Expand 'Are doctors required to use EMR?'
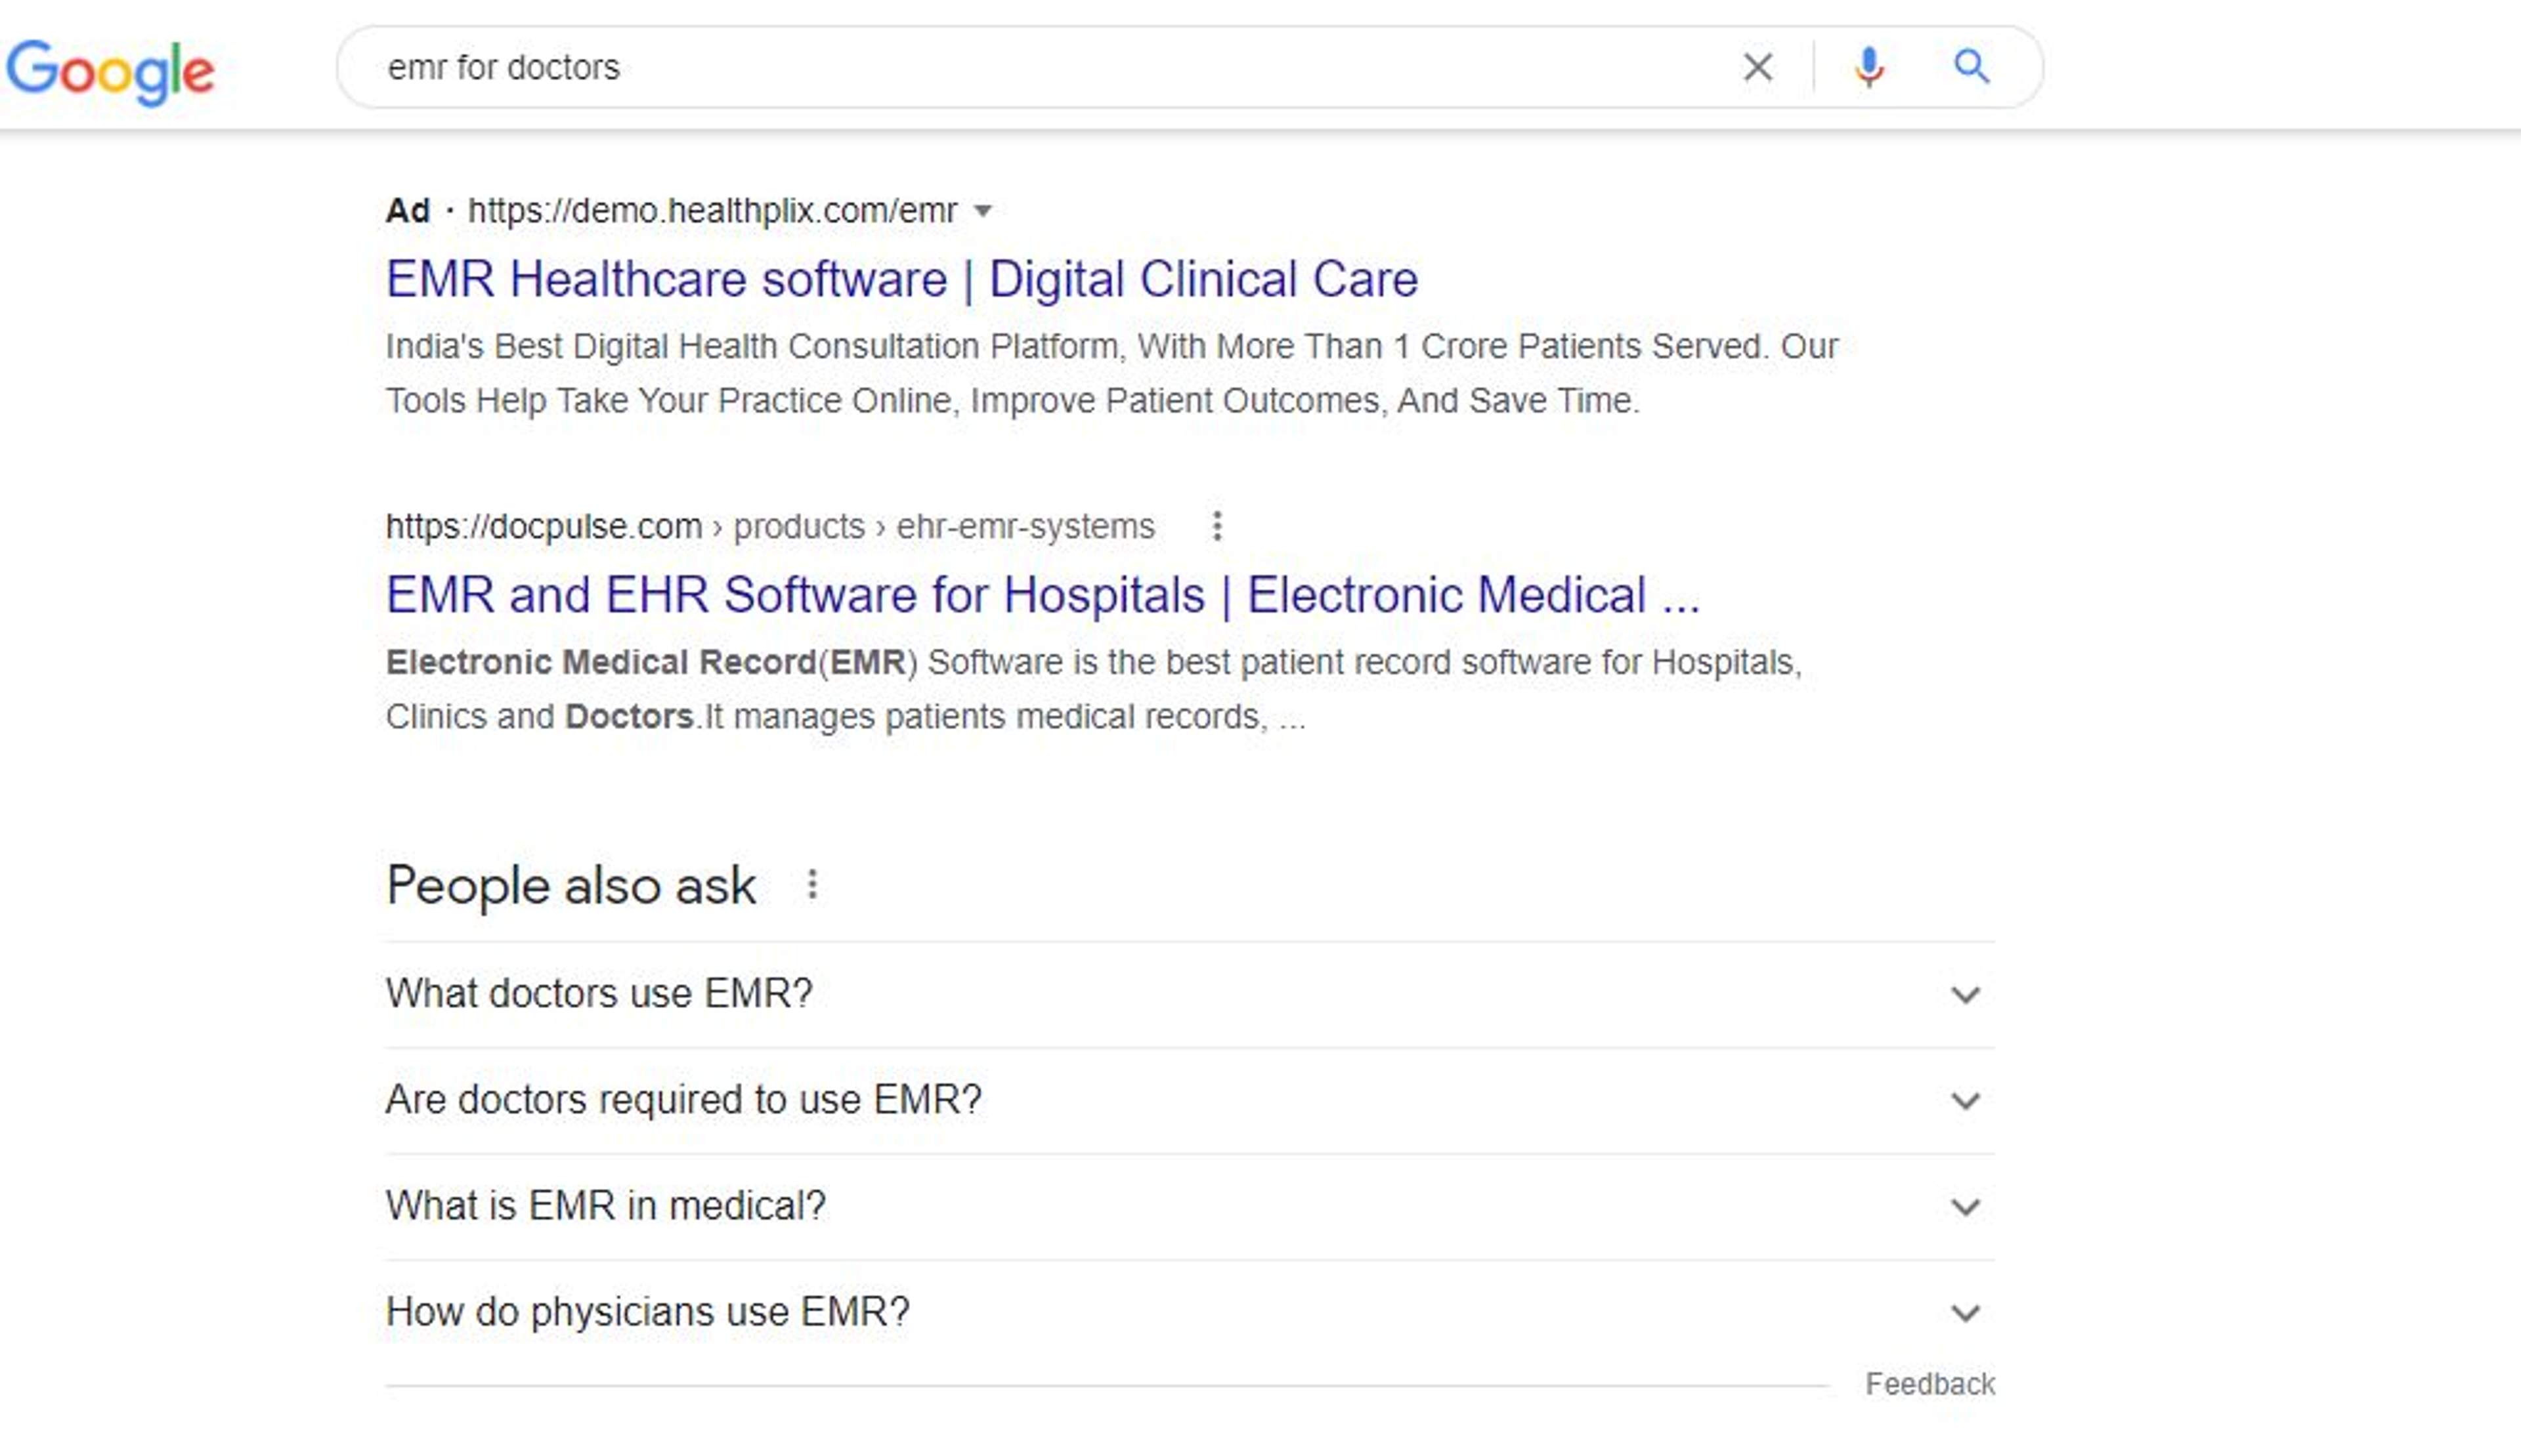Screen dimensions: 2521x1456 tap(1190, 1100)
